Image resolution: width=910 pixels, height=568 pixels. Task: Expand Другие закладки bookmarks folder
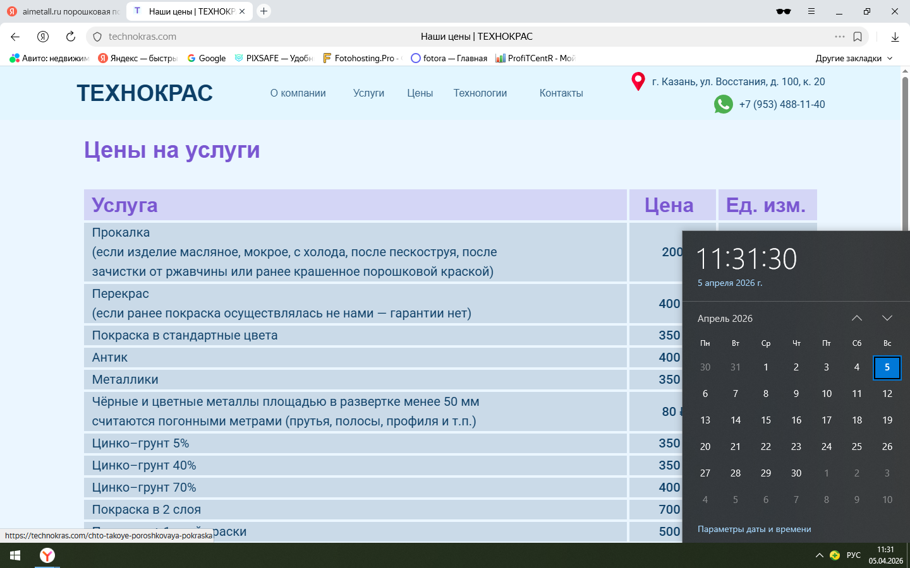tap(854, 58)
